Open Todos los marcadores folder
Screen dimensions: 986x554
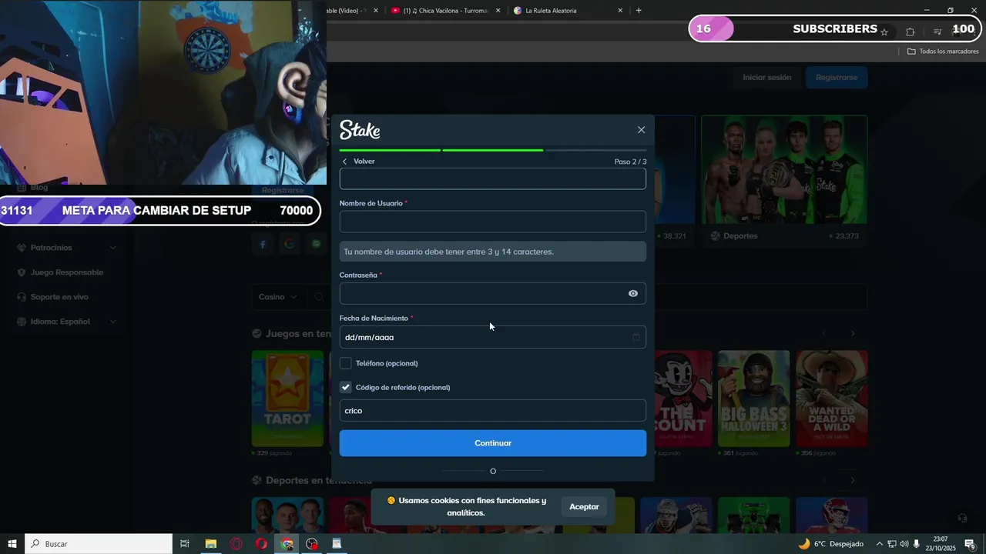click(943, 52)
